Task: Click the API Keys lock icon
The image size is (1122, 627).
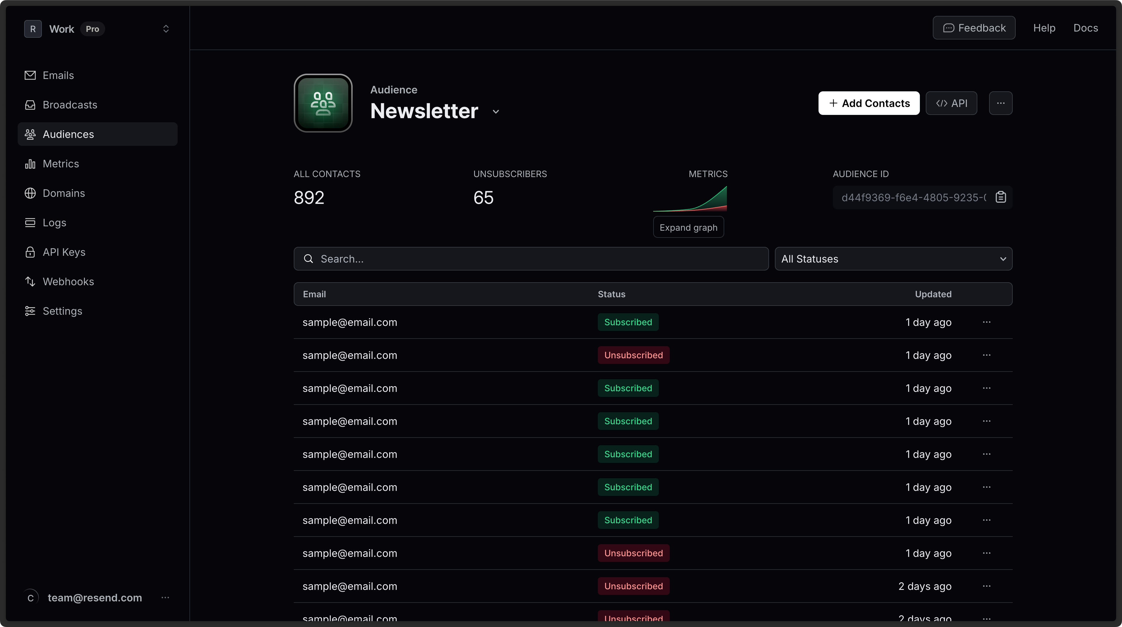Action: tap(30, 252)
